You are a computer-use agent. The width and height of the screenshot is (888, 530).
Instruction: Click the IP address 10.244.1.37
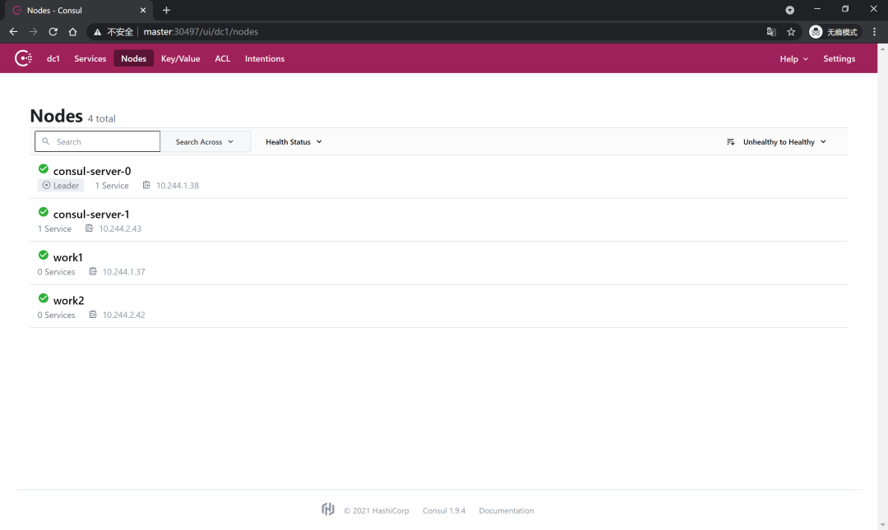(123, 272)
